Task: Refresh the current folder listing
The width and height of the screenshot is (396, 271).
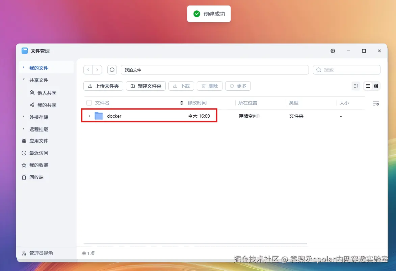Action: [112, 70]
